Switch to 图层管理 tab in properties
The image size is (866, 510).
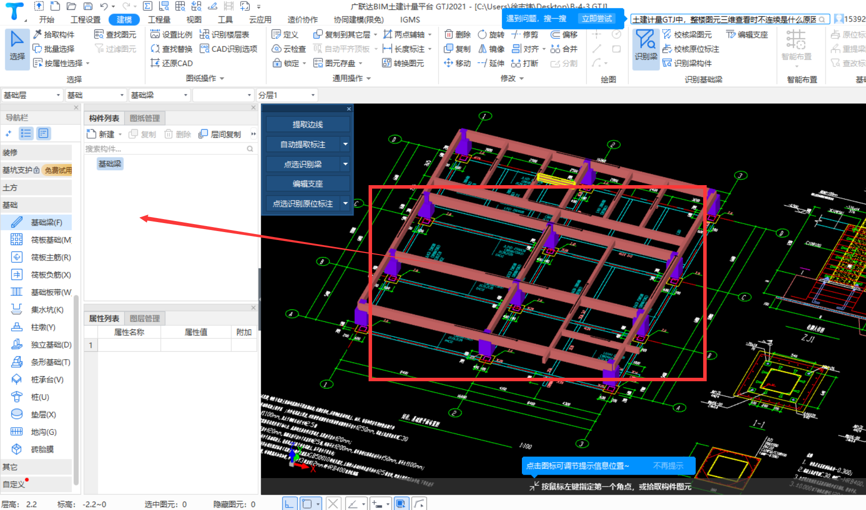(145, 318)
